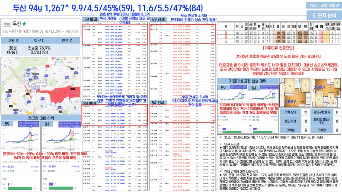Click the green 전월세 volume bar in 59 panel
This screenshot has width=342, height=192.
point(19,188)
